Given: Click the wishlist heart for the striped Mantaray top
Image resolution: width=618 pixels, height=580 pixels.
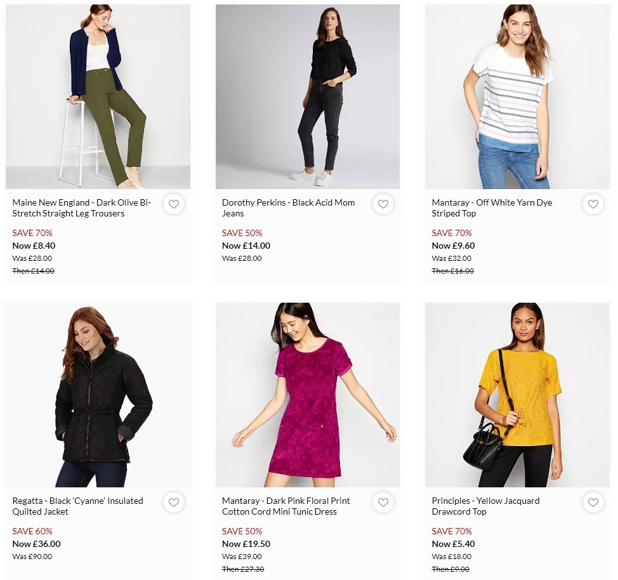Looking at the screenshot, I should [593, 204].
